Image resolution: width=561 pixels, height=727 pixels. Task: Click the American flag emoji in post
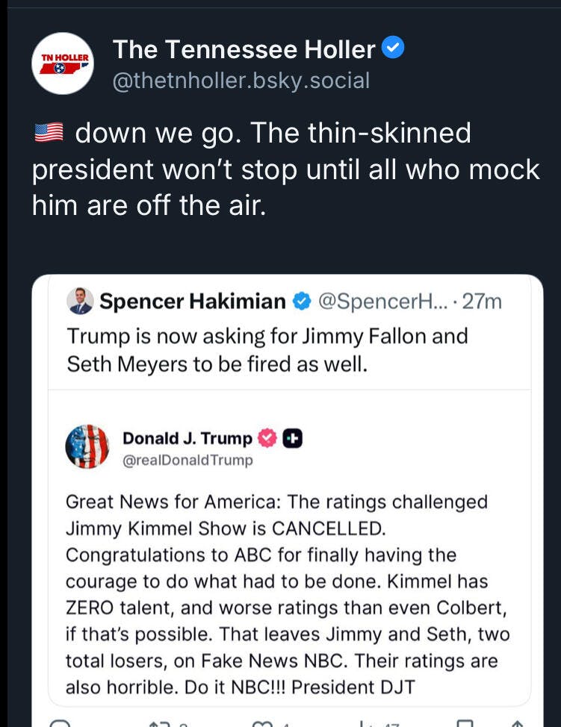tap(50, 134)
